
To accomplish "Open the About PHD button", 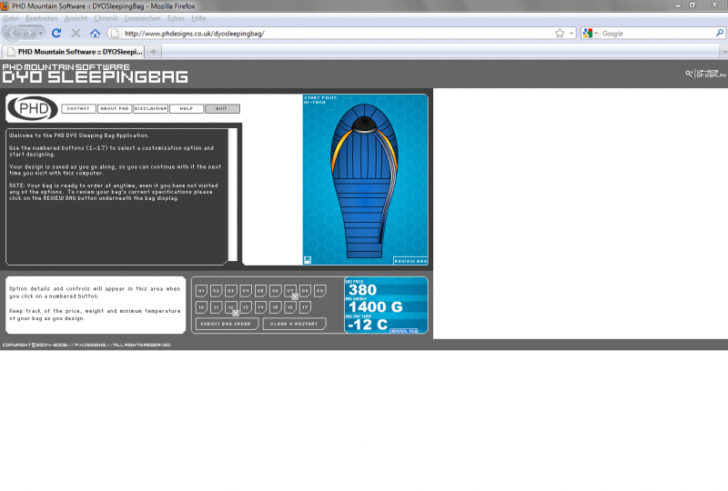I will (x=115, y=108).
